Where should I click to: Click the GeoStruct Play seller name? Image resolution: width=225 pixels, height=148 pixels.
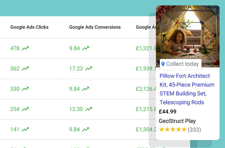point(177,121)
